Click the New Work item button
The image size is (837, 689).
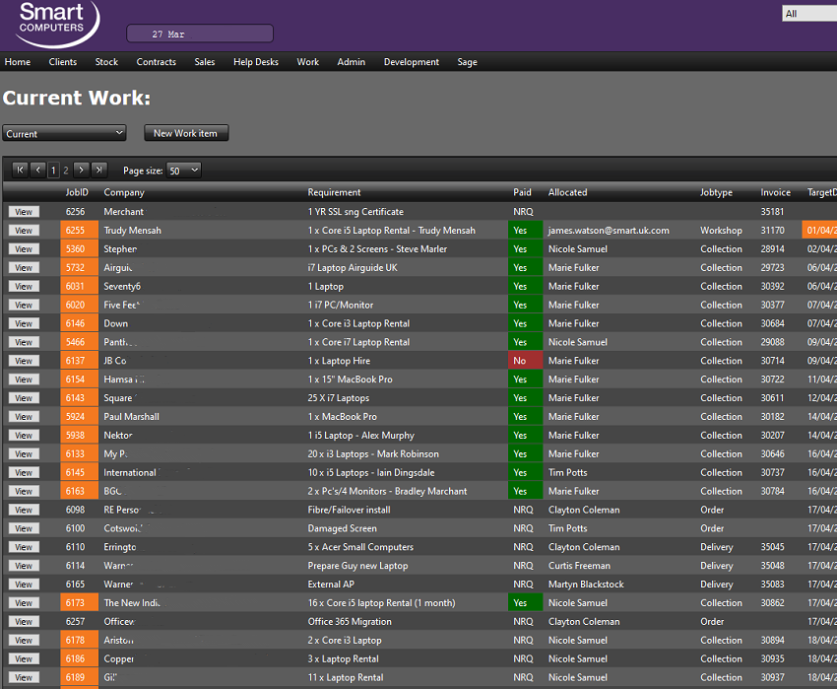click(x=186, y=133)
